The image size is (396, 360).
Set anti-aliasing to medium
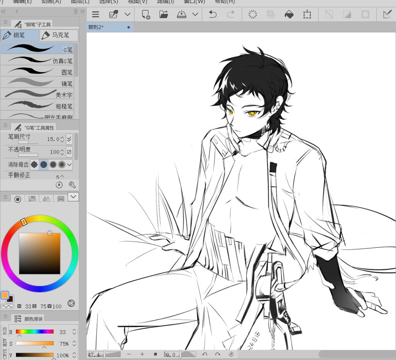tap(53, 164)
